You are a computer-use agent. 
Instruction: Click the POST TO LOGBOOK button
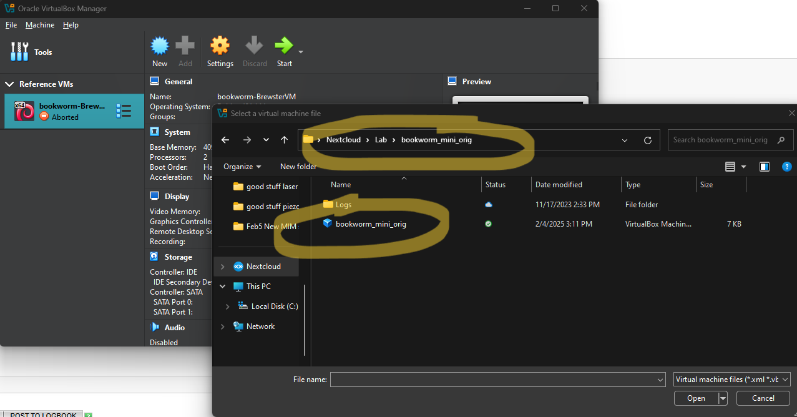[43, 415]
